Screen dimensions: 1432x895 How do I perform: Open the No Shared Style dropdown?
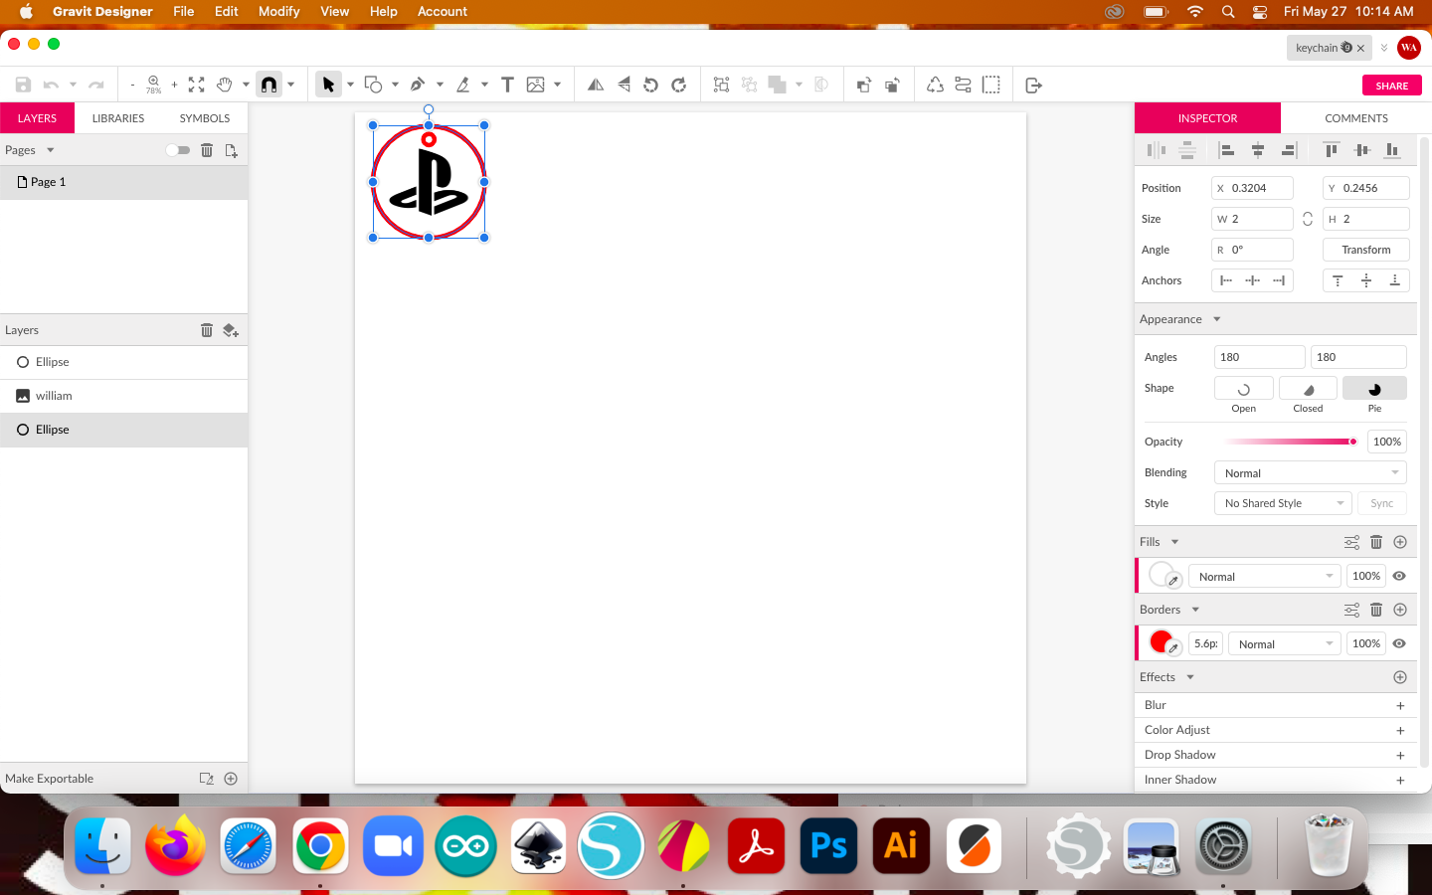(x=1283, y=503)
